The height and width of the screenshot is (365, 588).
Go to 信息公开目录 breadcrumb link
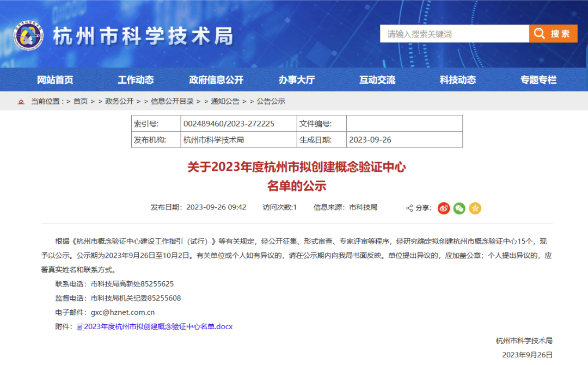172,101
